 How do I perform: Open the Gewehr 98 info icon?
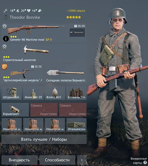coord(6,39)
